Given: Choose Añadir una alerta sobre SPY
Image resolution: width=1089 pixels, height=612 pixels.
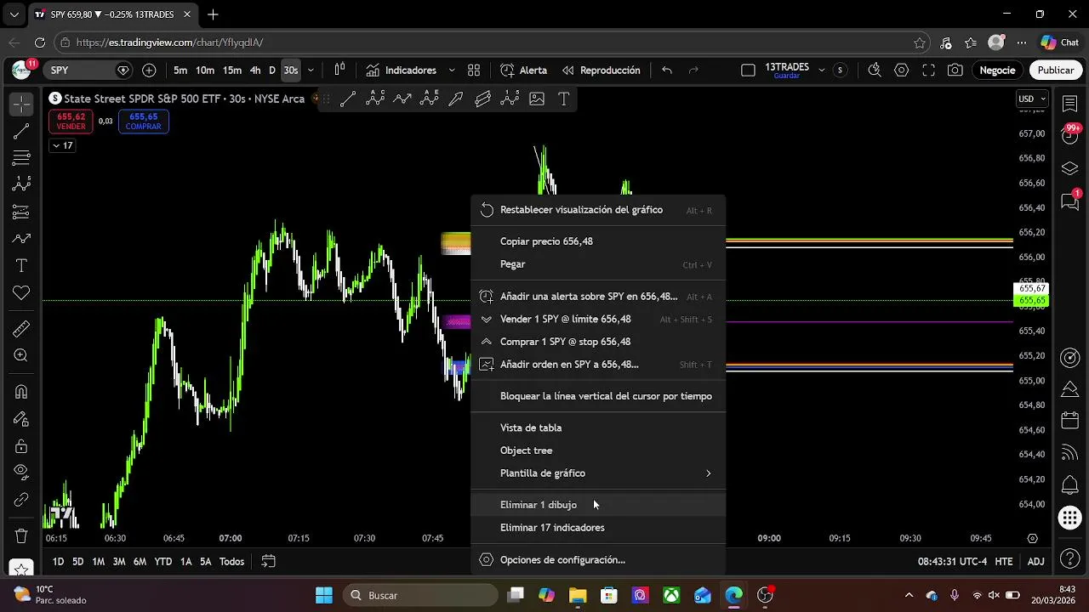Looking at the screenshot, I should tap(598, 297).
